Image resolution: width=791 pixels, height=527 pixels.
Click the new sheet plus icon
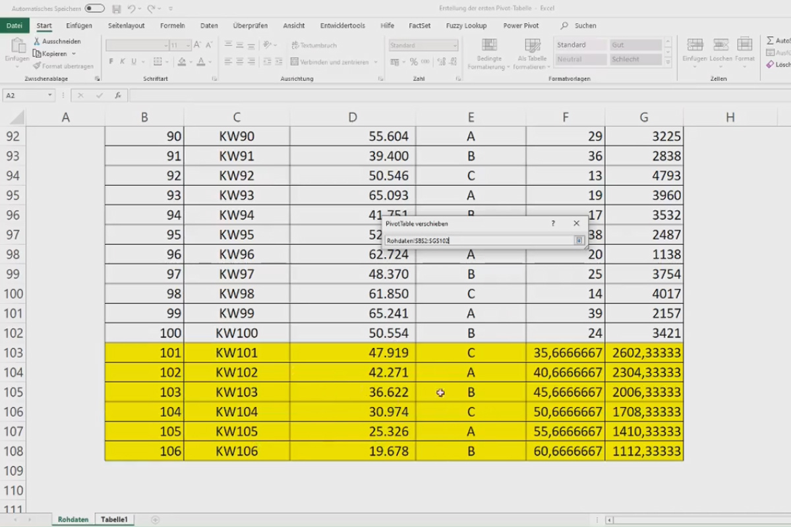156,520
